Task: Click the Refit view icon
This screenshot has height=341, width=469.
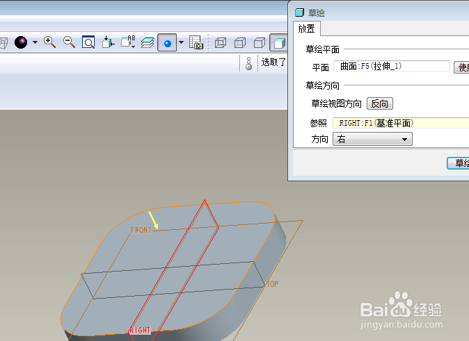Action: tap(88, 42)
